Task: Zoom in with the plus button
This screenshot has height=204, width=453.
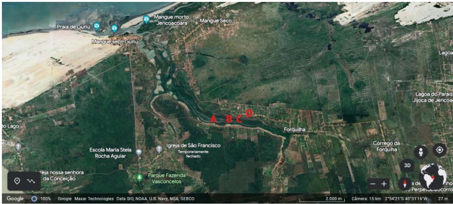Action: [384, 184]
